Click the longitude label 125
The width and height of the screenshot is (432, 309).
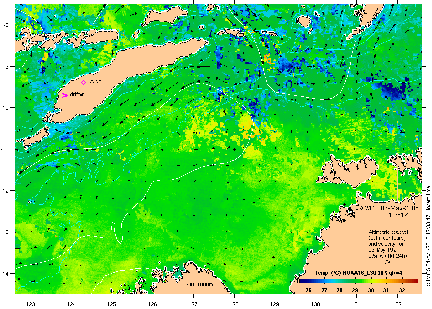point(112,304)
